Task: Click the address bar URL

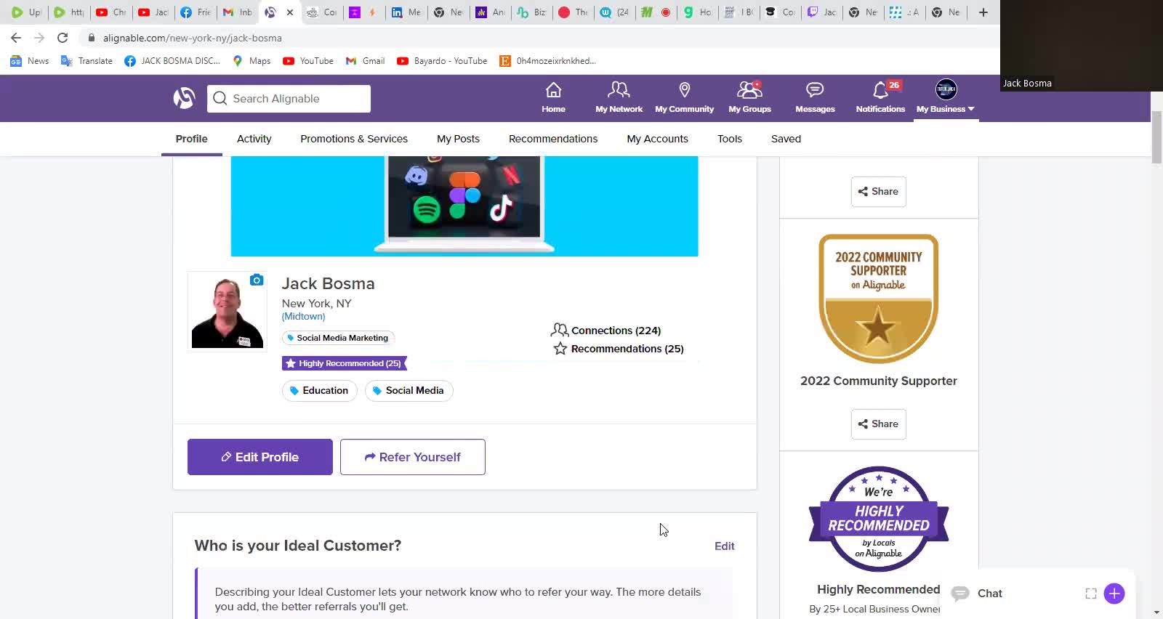Action: 192,38
